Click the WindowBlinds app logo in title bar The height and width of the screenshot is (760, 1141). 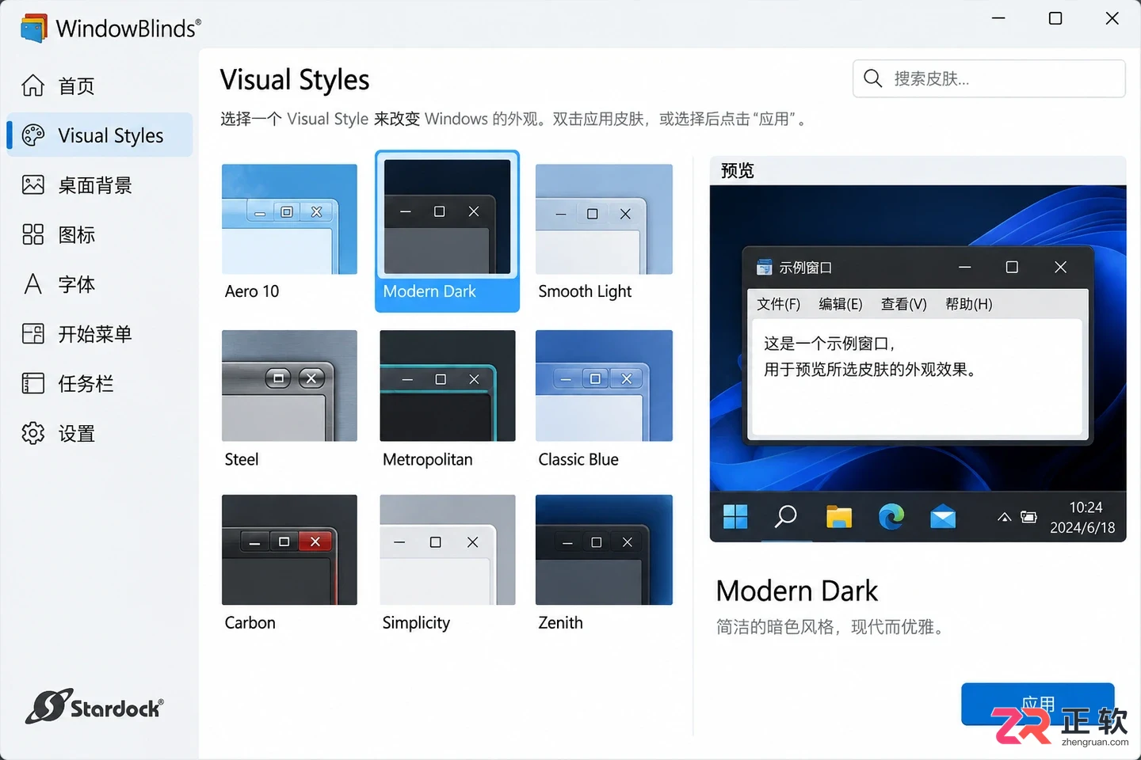pyautogui.click(x=34, y=28)
